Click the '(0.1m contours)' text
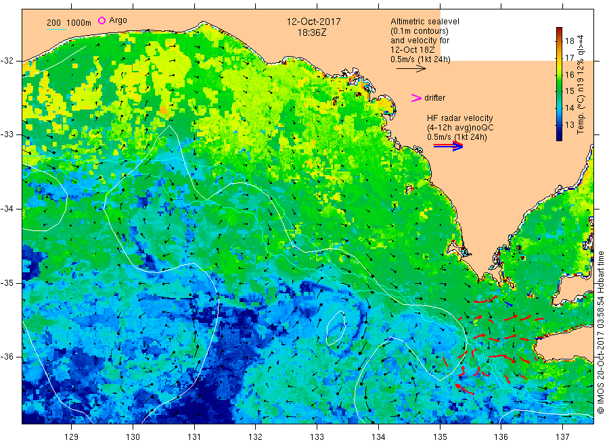 click(x=420, y=31)
